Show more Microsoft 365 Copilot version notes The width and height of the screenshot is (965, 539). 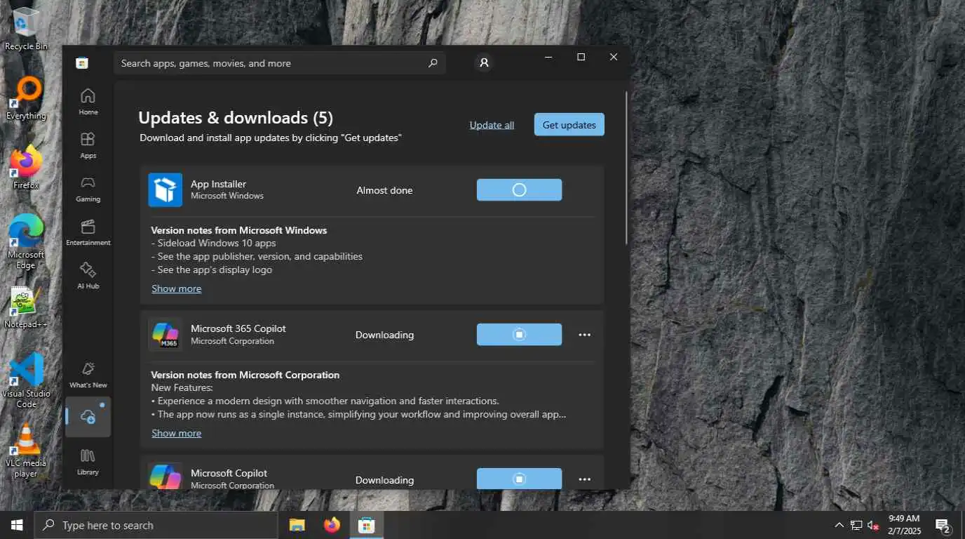[177, 433]
